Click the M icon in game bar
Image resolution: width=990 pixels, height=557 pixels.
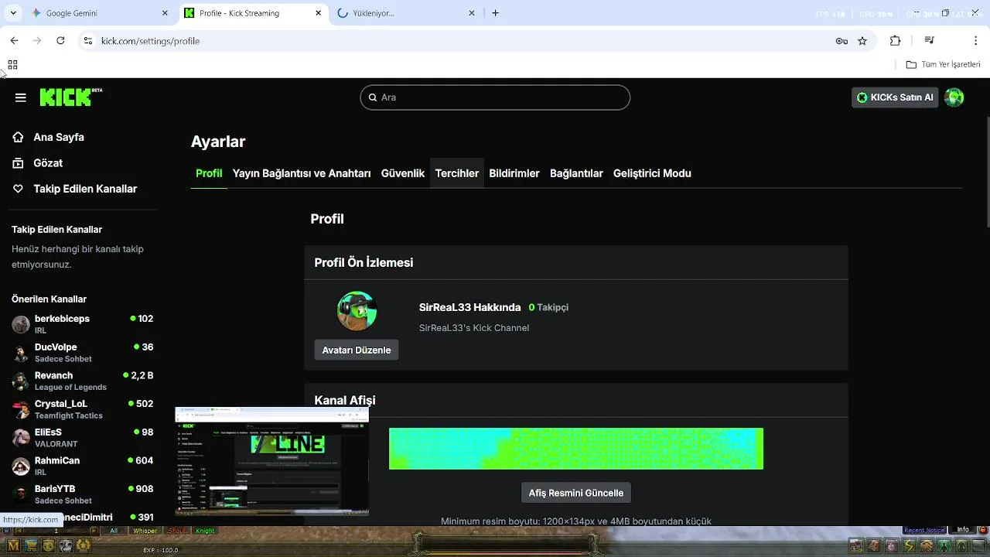pyautogui.click(x=13, y=545)
